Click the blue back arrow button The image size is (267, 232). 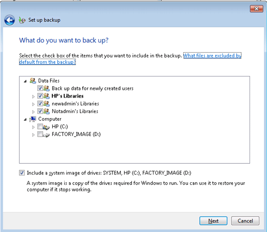pyautogui.click(x=9, y=20)
